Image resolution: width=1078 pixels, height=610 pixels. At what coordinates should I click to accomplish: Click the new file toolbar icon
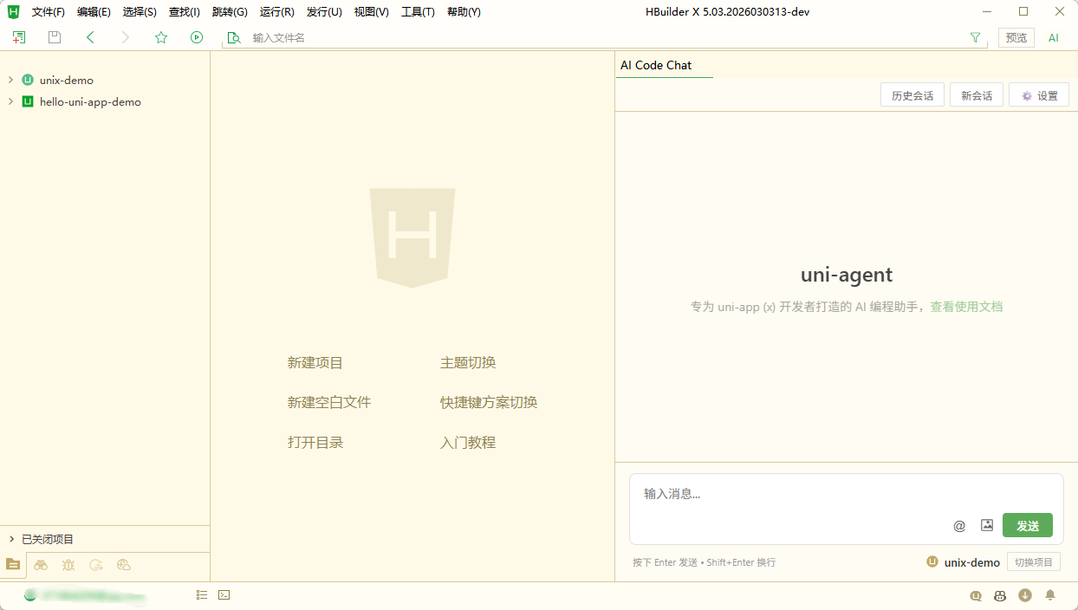tap(19, 37)
